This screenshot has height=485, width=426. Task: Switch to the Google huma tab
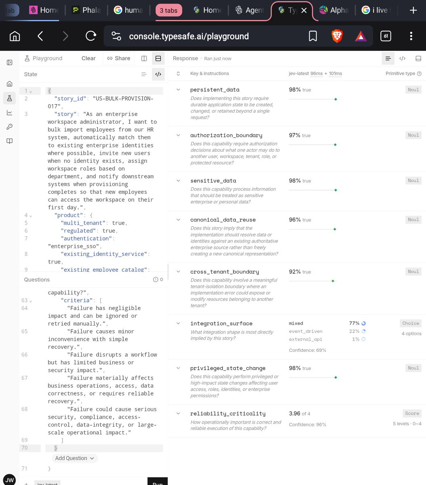click(x=128, y=10)
